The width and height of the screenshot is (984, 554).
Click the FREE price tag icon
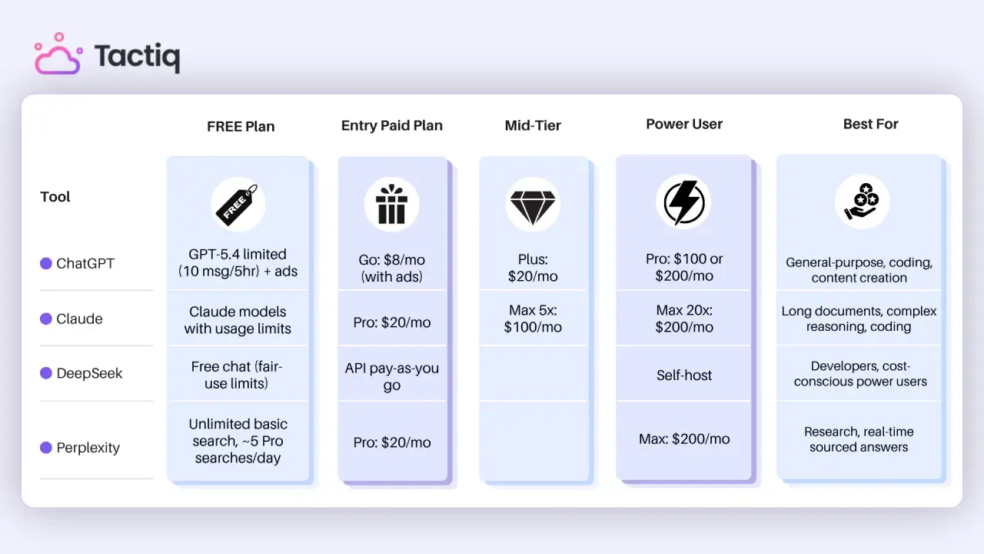(238, 205)
